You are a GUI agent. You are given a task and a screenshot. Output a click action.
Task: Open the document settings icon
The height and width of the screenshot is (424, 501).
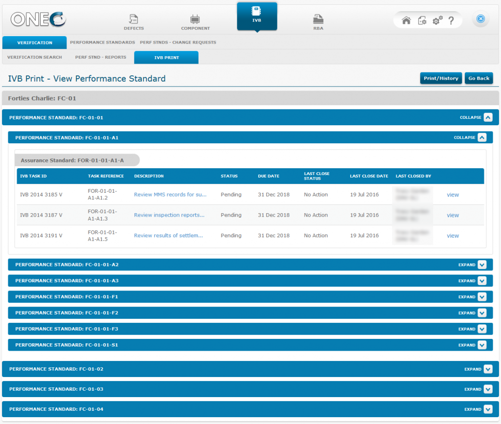422,21
